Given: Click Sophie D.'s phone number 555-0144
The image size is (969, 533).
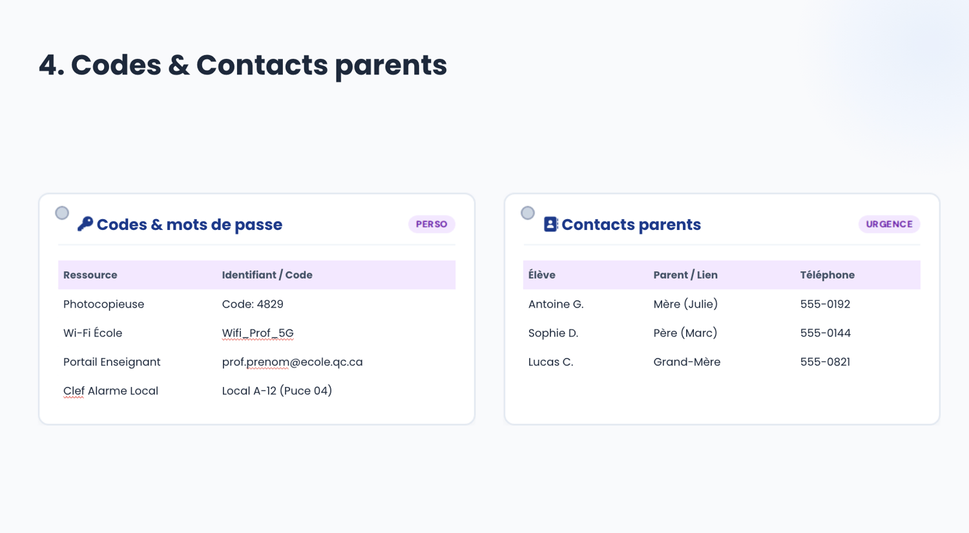Looking at the screenshot, I should (825, 333).
